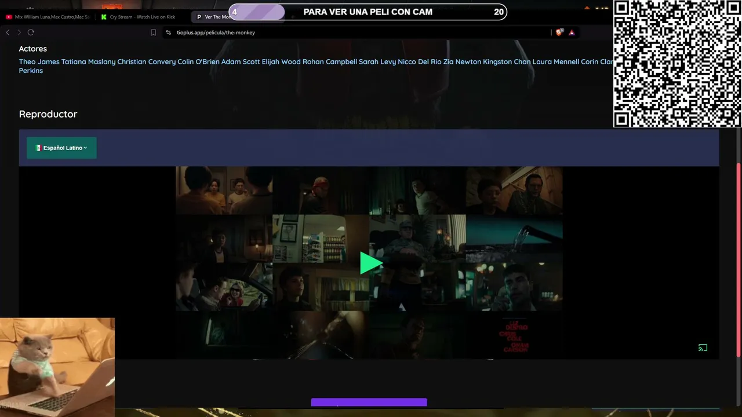742x417 pixels.
Task: Click the QR code overlay
Action: point(677,64)
